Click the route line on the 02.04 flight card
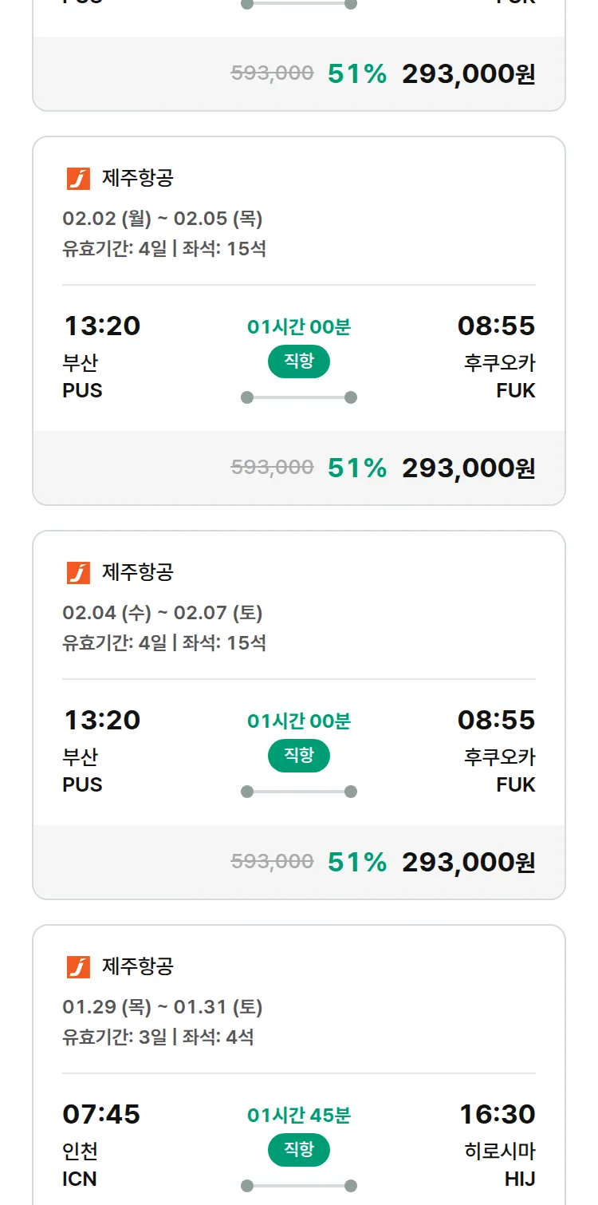The image size is (598, 1205). point(299,792)
